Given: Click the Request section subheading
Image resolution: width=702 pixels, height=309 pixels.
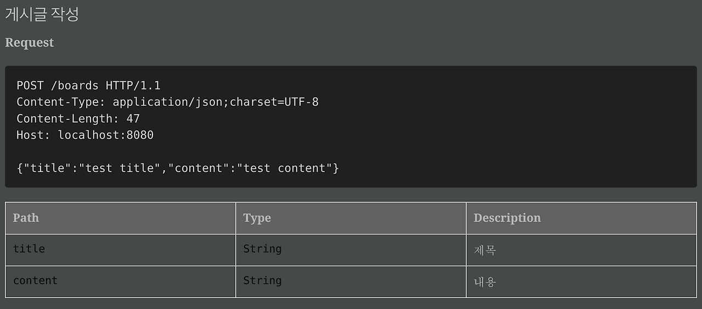Looking at the screenshot, I should (x=30, y=43).
